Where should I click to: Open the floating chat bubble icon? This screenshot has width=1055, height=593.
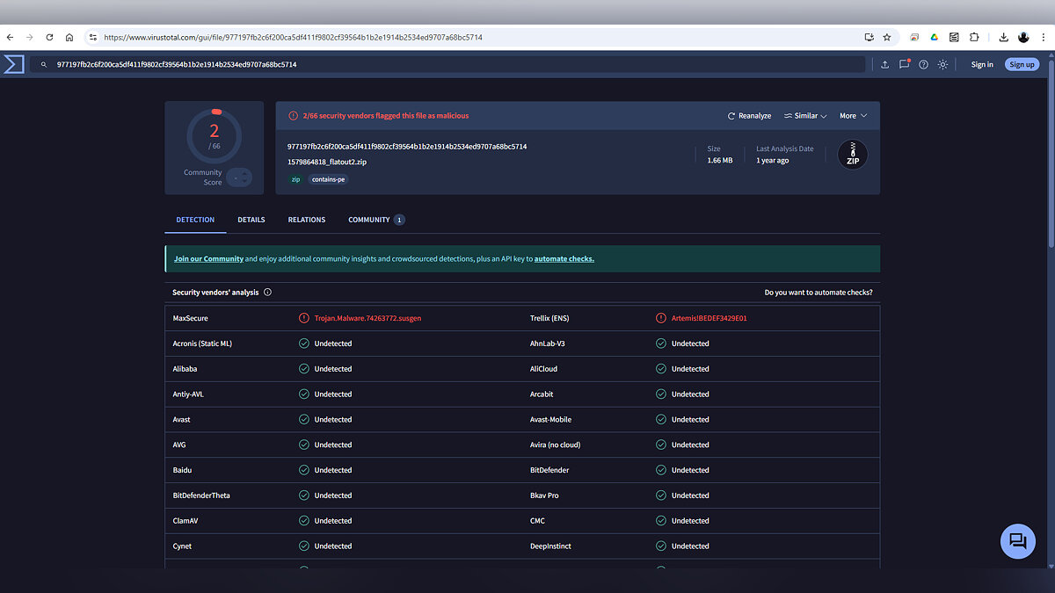[x=1018, y=540]
